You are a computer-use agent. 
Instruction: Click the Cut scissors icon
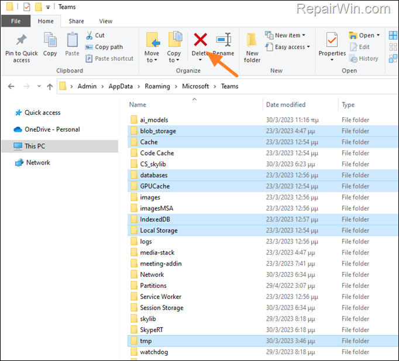pyautogui.click(x=89, y=35)
